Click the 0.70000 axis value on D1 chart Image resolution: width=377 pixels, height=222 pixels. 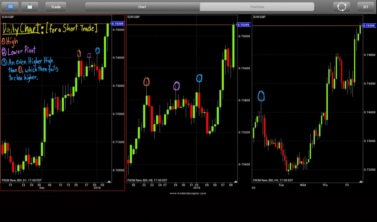[118, 170]
